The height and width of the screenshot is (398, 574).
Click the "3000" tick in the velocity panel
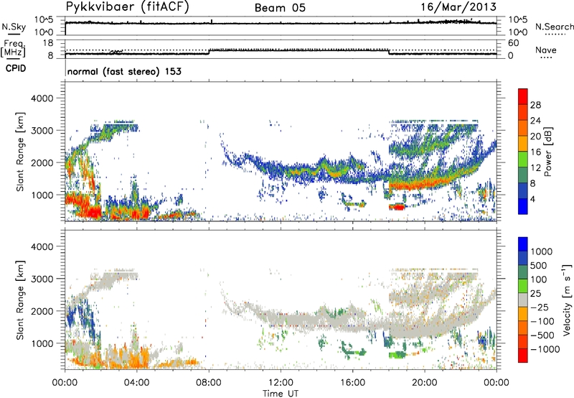click(42, 279)
